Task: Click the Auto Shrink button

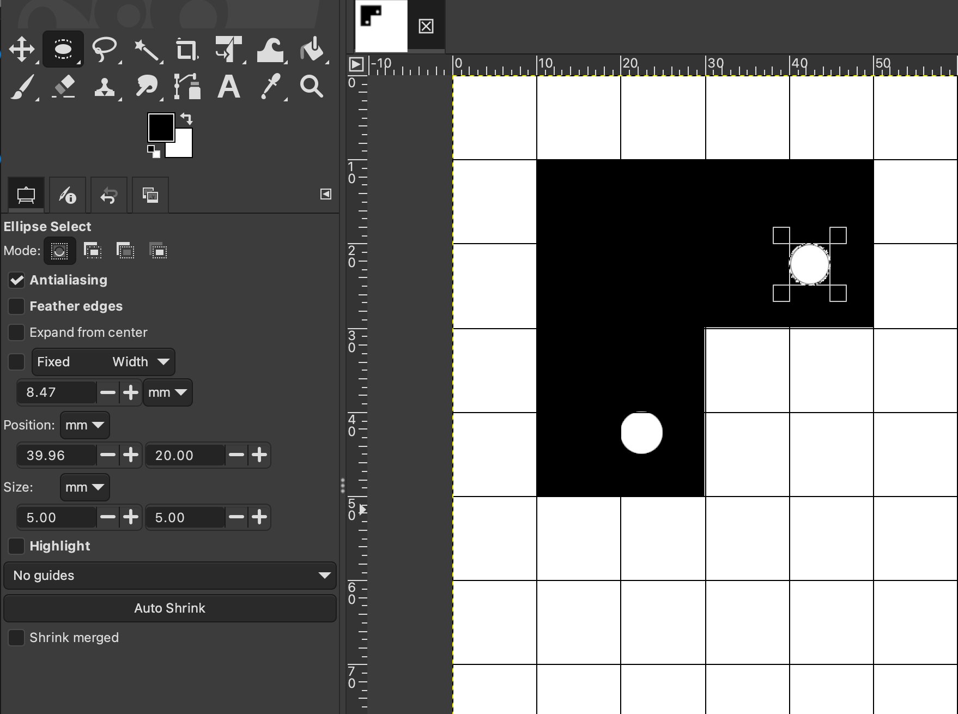Action: point(170,608)
